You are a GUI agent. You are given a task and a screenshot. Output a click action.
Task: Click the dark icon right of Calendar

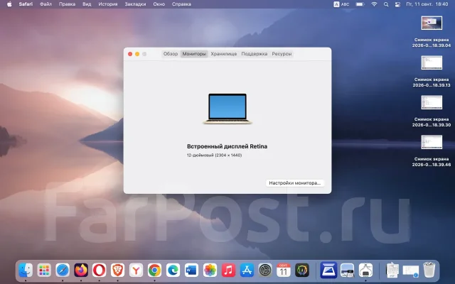coord(302,270)
